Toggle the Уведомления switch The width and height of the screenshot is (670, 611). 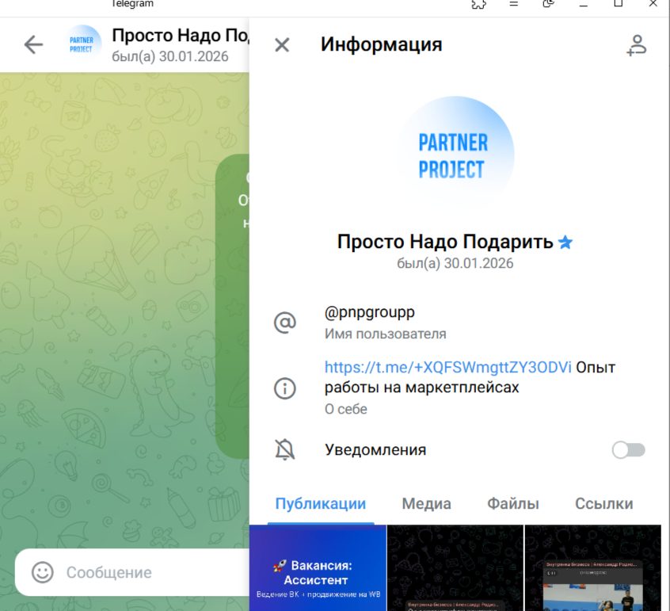629,450
